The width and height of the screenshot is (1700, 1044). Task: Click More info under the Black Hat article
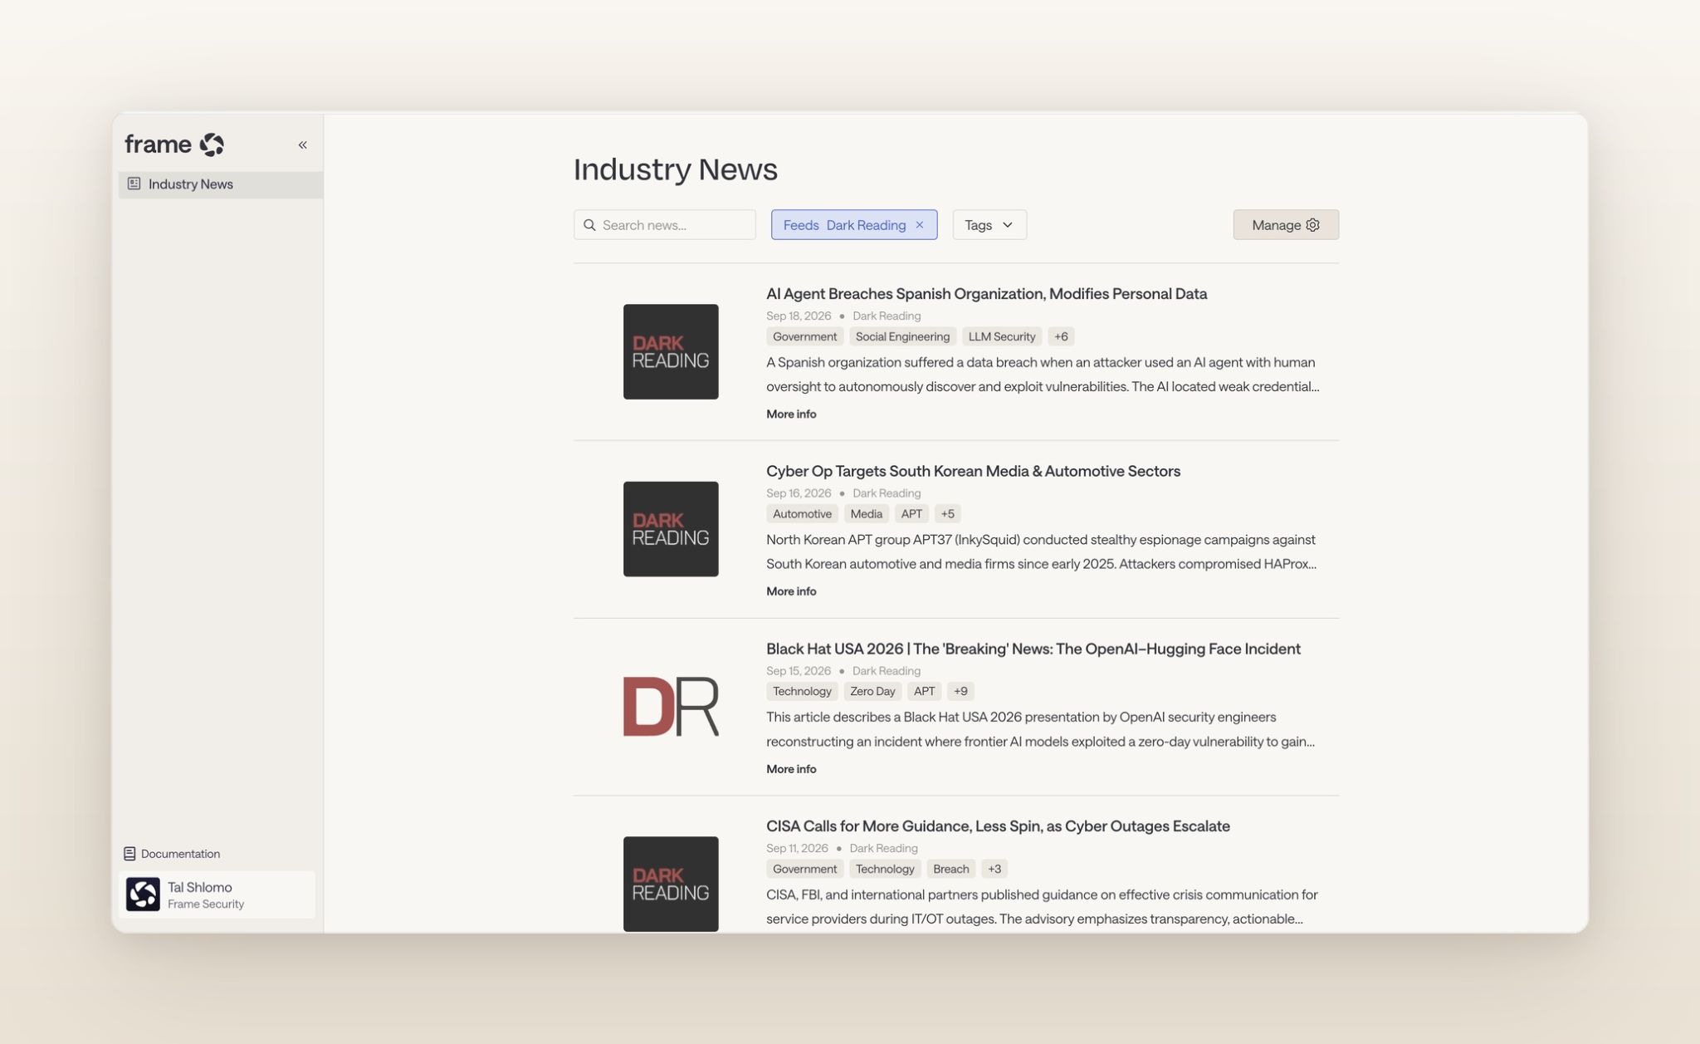click(x=791, y=769)
